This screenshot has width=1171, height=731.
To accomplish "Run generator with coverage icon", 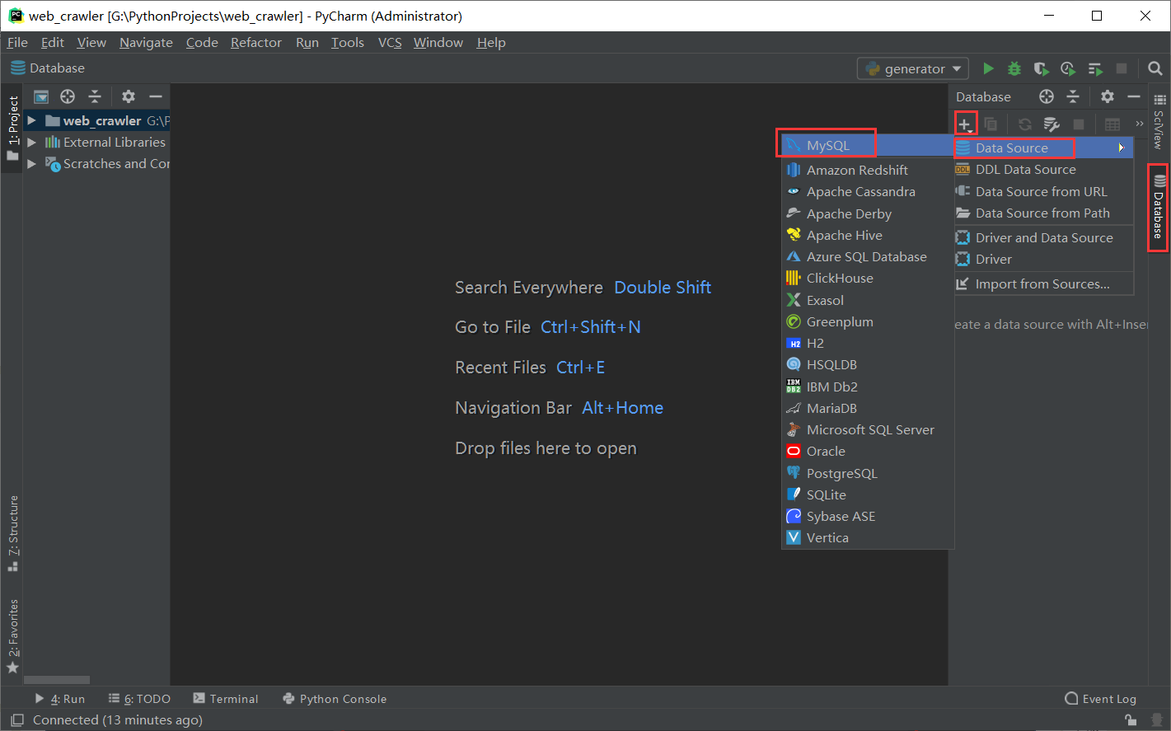I will tap(1041, 68).
